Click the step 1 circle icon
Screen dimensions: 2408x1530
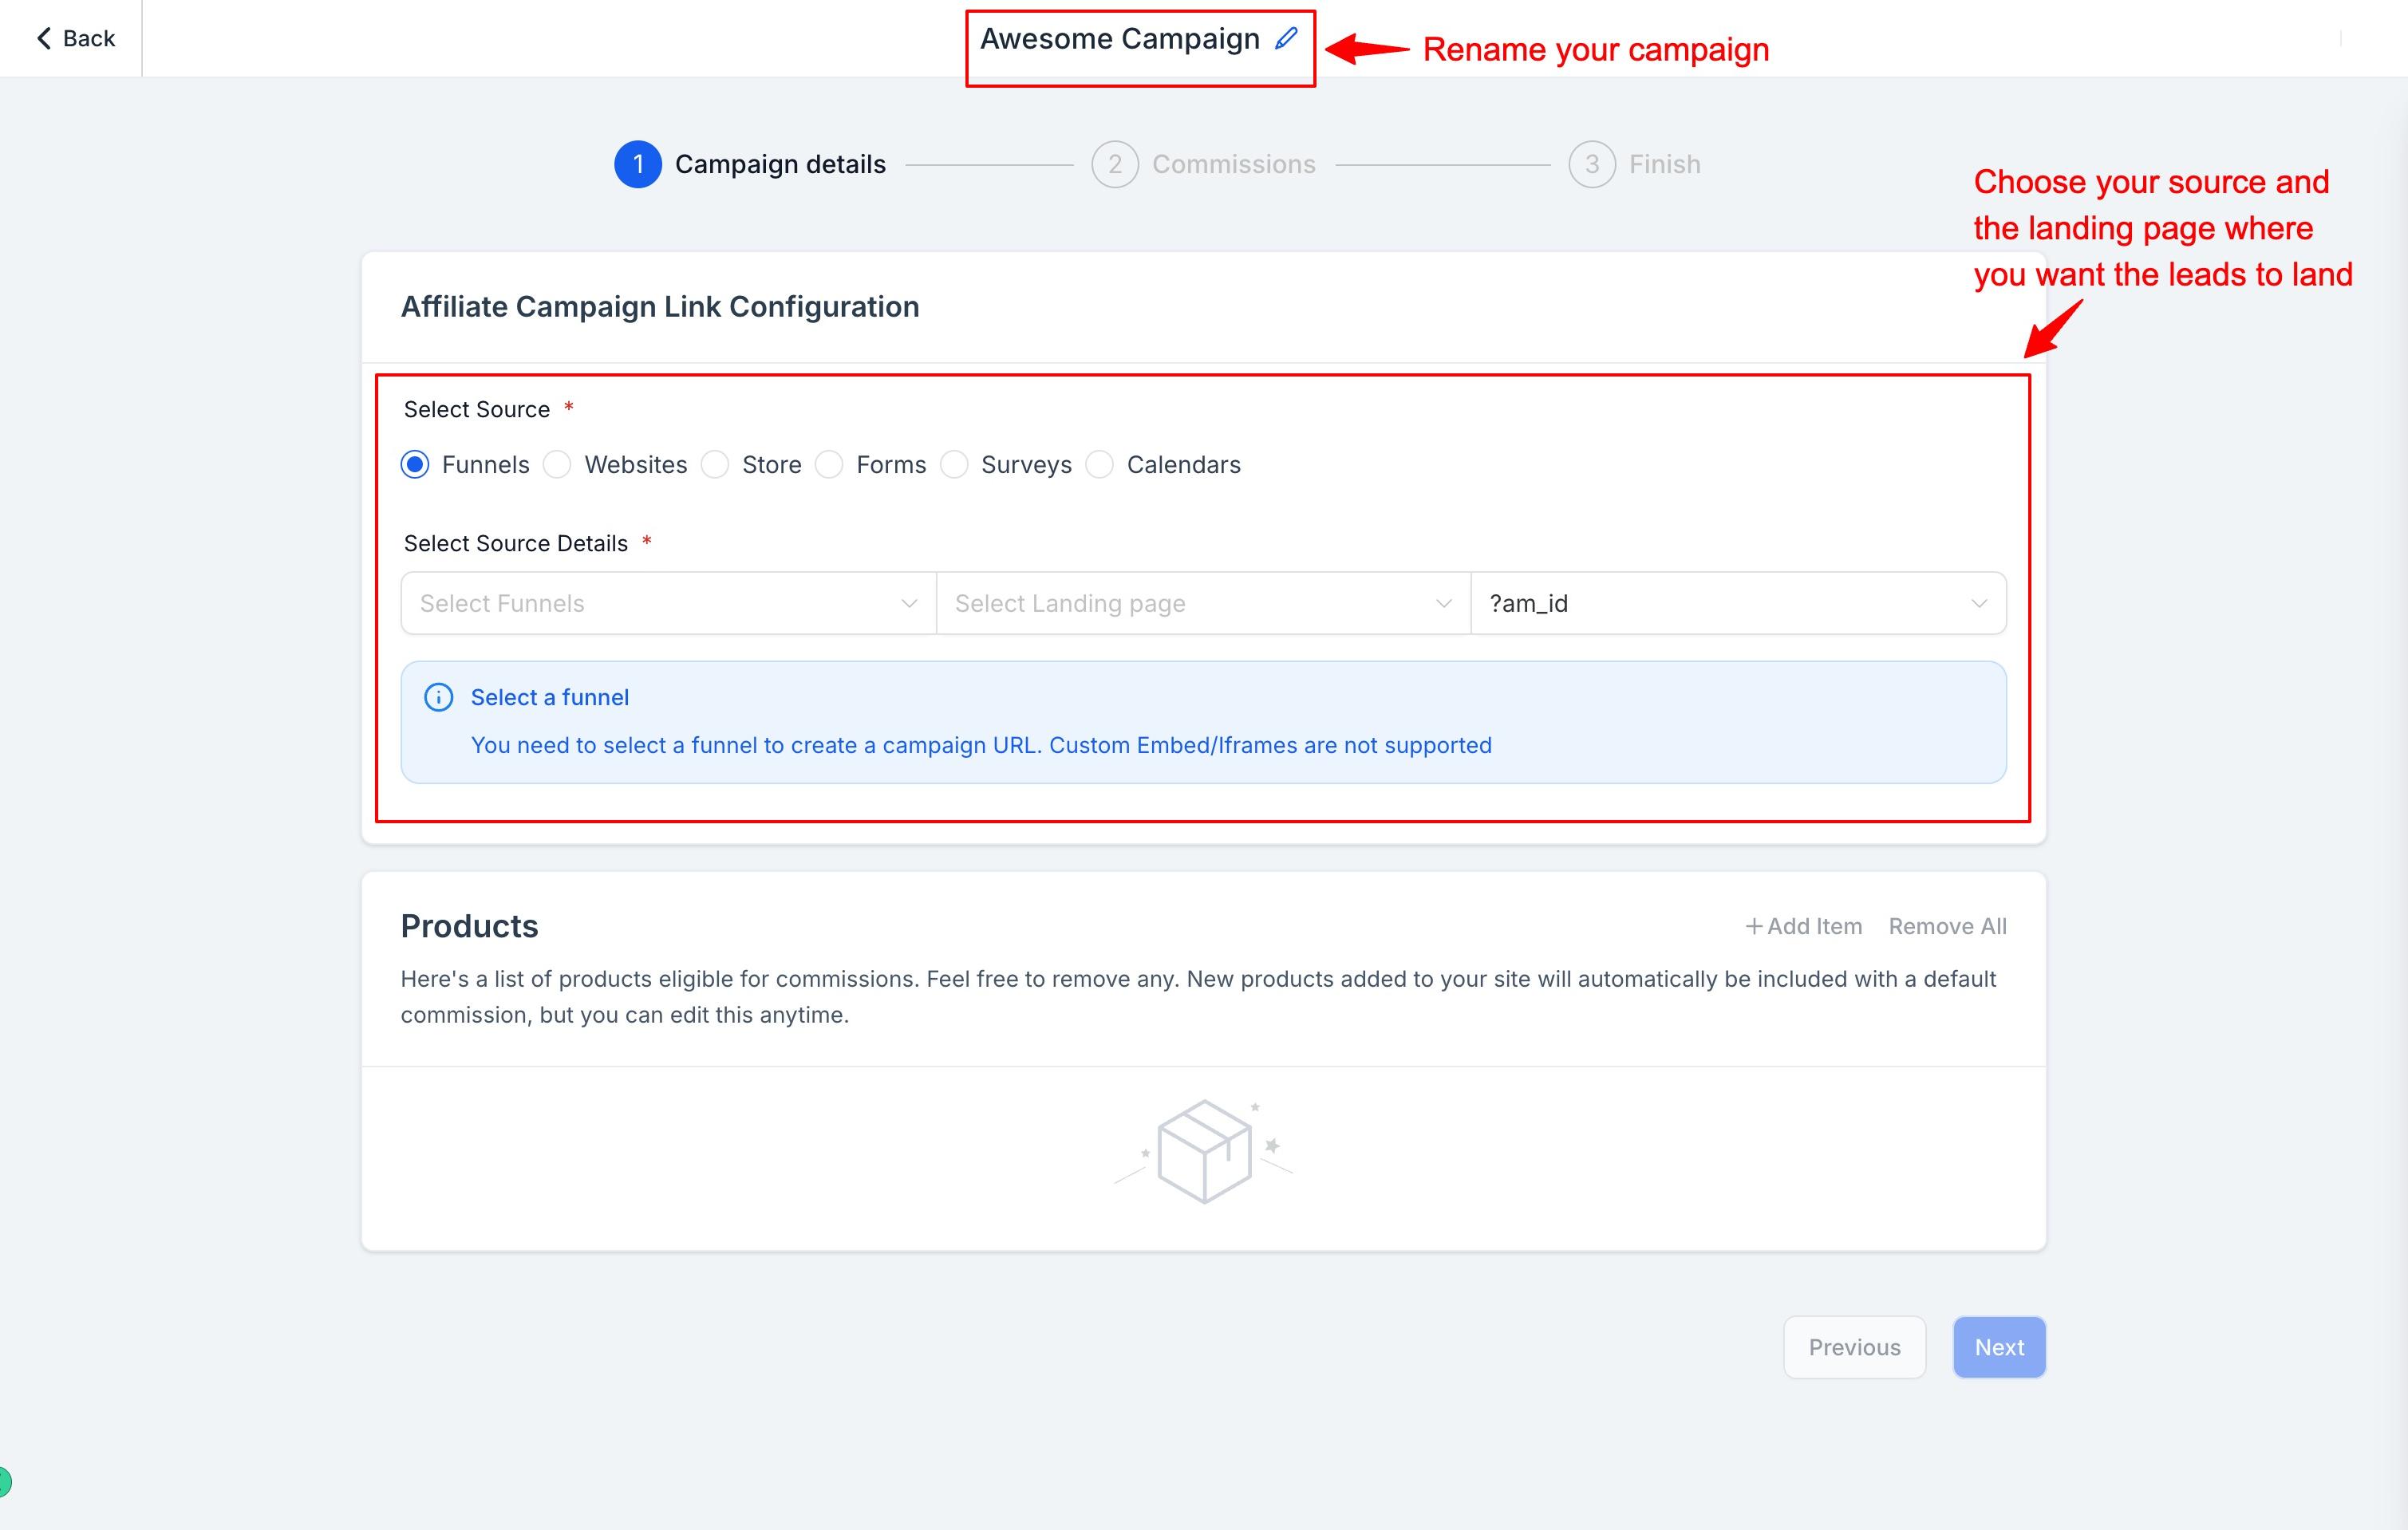(x=637, y=164)
